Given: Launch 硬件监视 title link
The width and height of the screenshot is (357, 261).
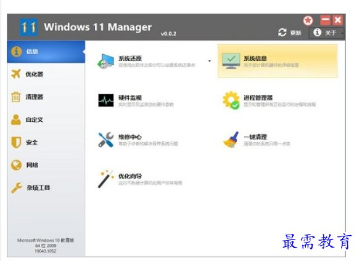Looking at the screenshot, I should pos(130,98).
